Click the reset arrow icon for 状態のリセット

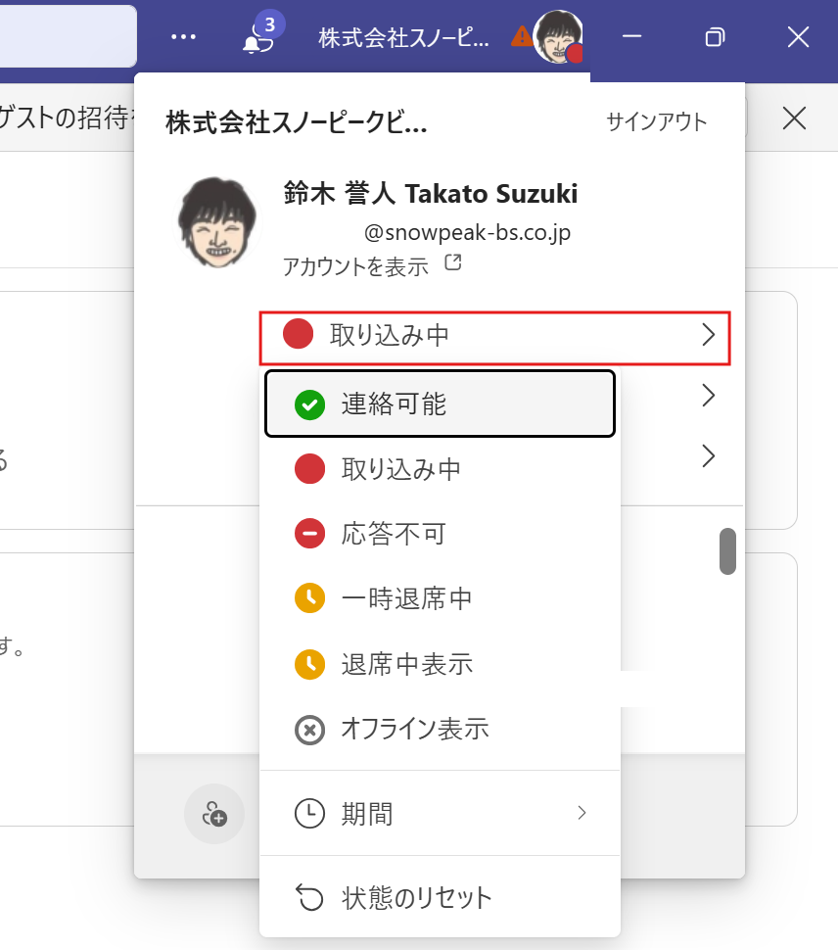pos(309,896)
